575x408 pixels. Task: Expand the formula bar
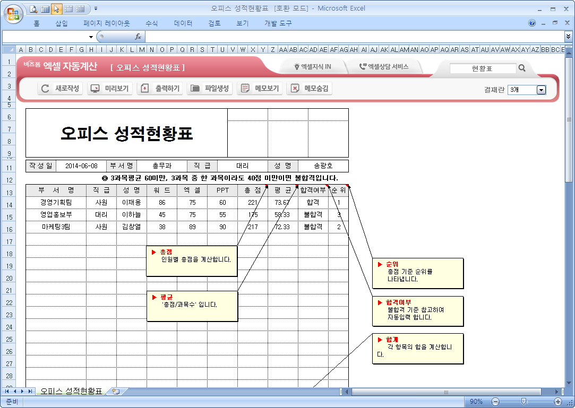coord(568,36)
